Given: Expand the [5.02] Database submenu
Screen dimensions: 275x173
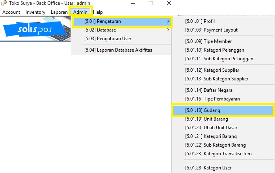Looking at the screenshot, I should coord(100,30).
